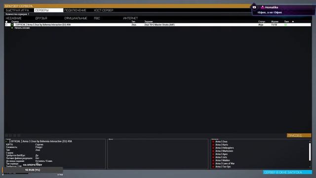Select Arma 3 Tac-Ops in the DLC list

[x=223, y=167]
